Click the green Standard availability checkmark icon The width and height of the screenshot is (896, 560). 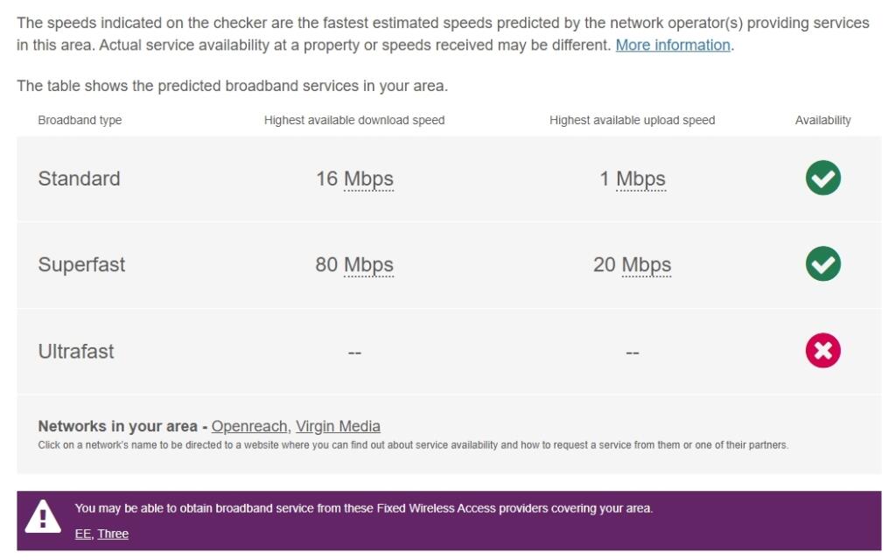(822, 178)
